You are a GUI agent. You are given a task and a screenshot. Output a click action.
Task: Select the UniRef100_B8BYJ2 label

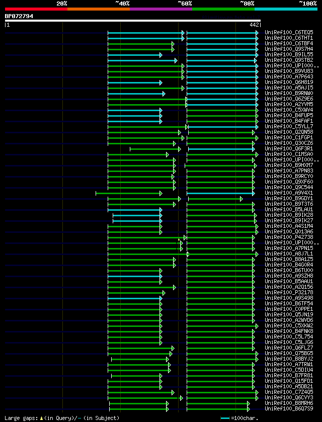[x=289, y=358]
